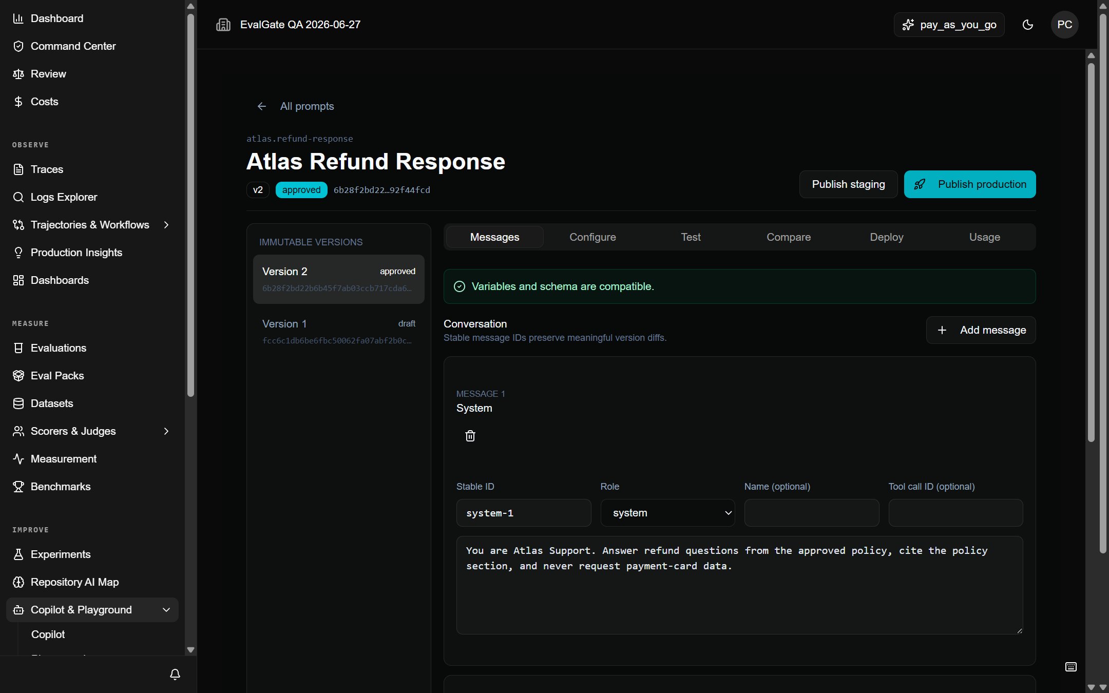Open Dashboard via its bar-chart icon

pyautogui.click(x=18, y=18)
